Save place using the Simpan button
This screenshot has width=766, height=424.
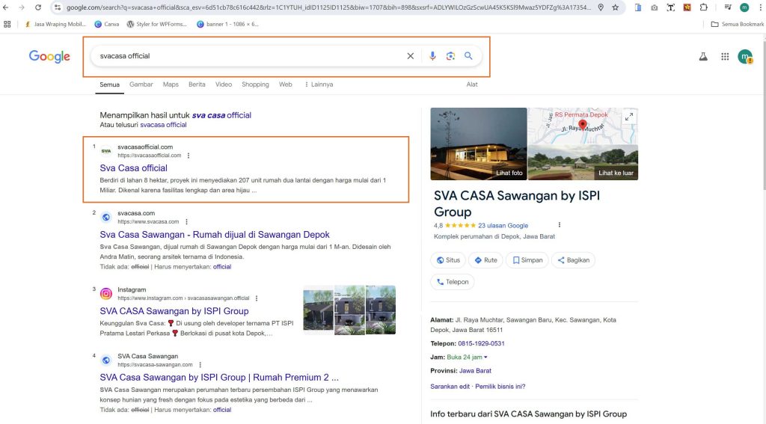525,260
